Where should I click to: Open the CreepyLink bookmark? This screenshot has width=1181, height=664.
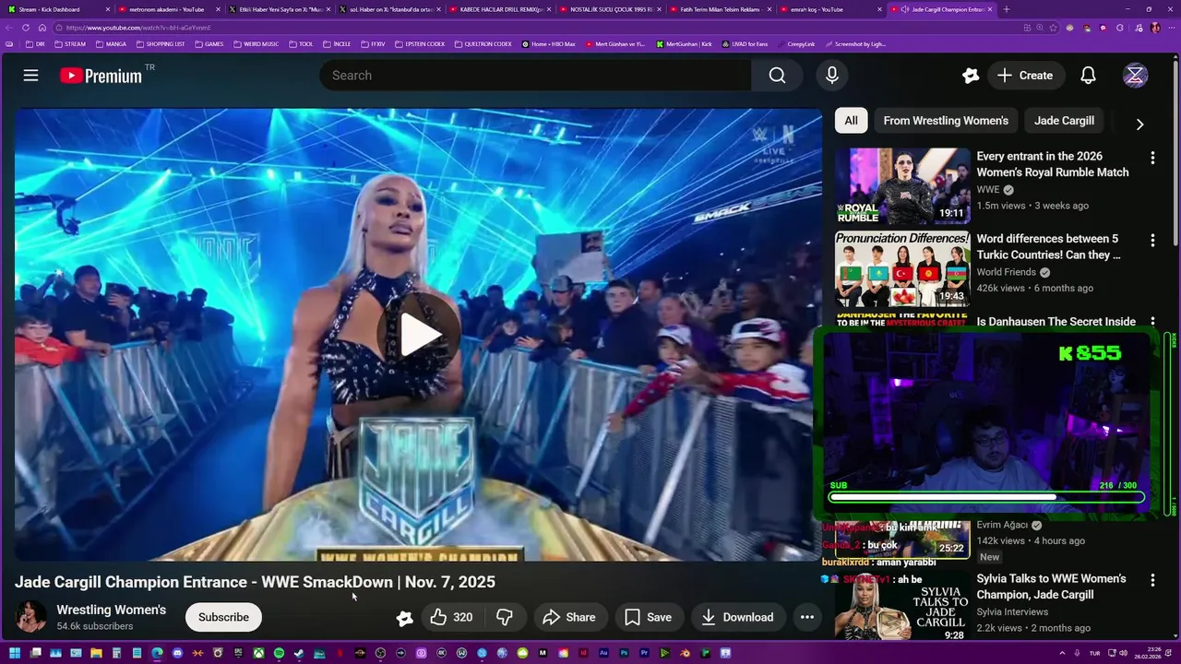tap(795, 43)
